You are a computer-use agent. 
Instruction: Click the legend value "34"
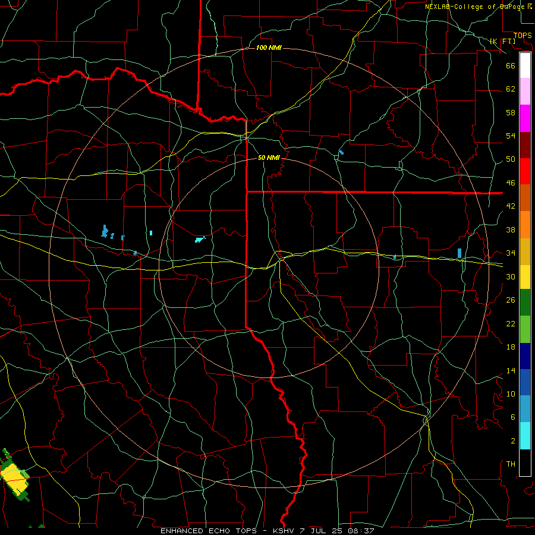(x=511, y=253)
